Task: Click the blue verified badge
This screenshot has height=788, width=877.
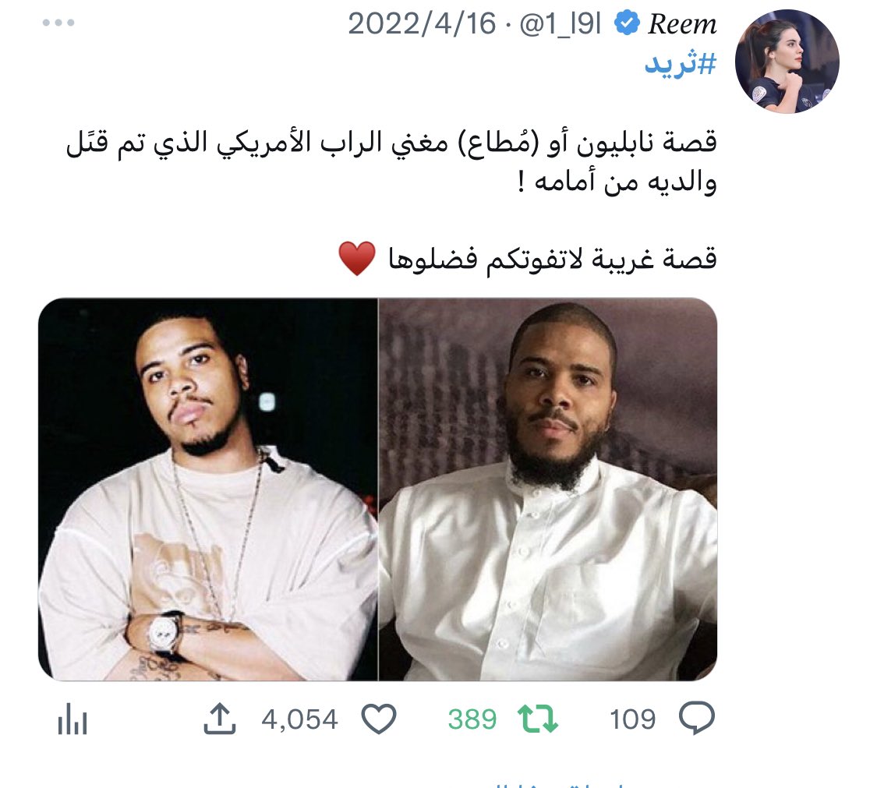Action: 627,23
